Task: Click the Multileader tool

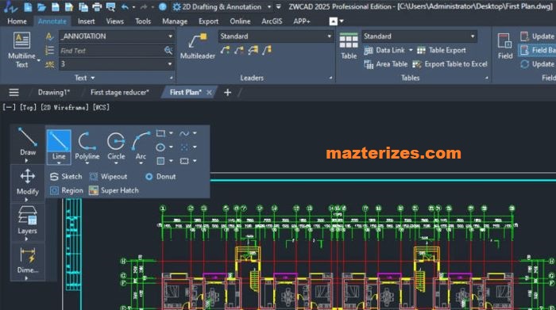Action: (x=198, y=46)
